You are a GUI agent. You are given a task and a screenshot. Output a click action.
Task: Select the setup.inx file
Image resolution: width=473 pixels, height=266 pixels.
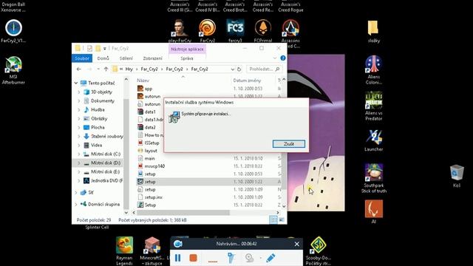[x=153, y=197]
